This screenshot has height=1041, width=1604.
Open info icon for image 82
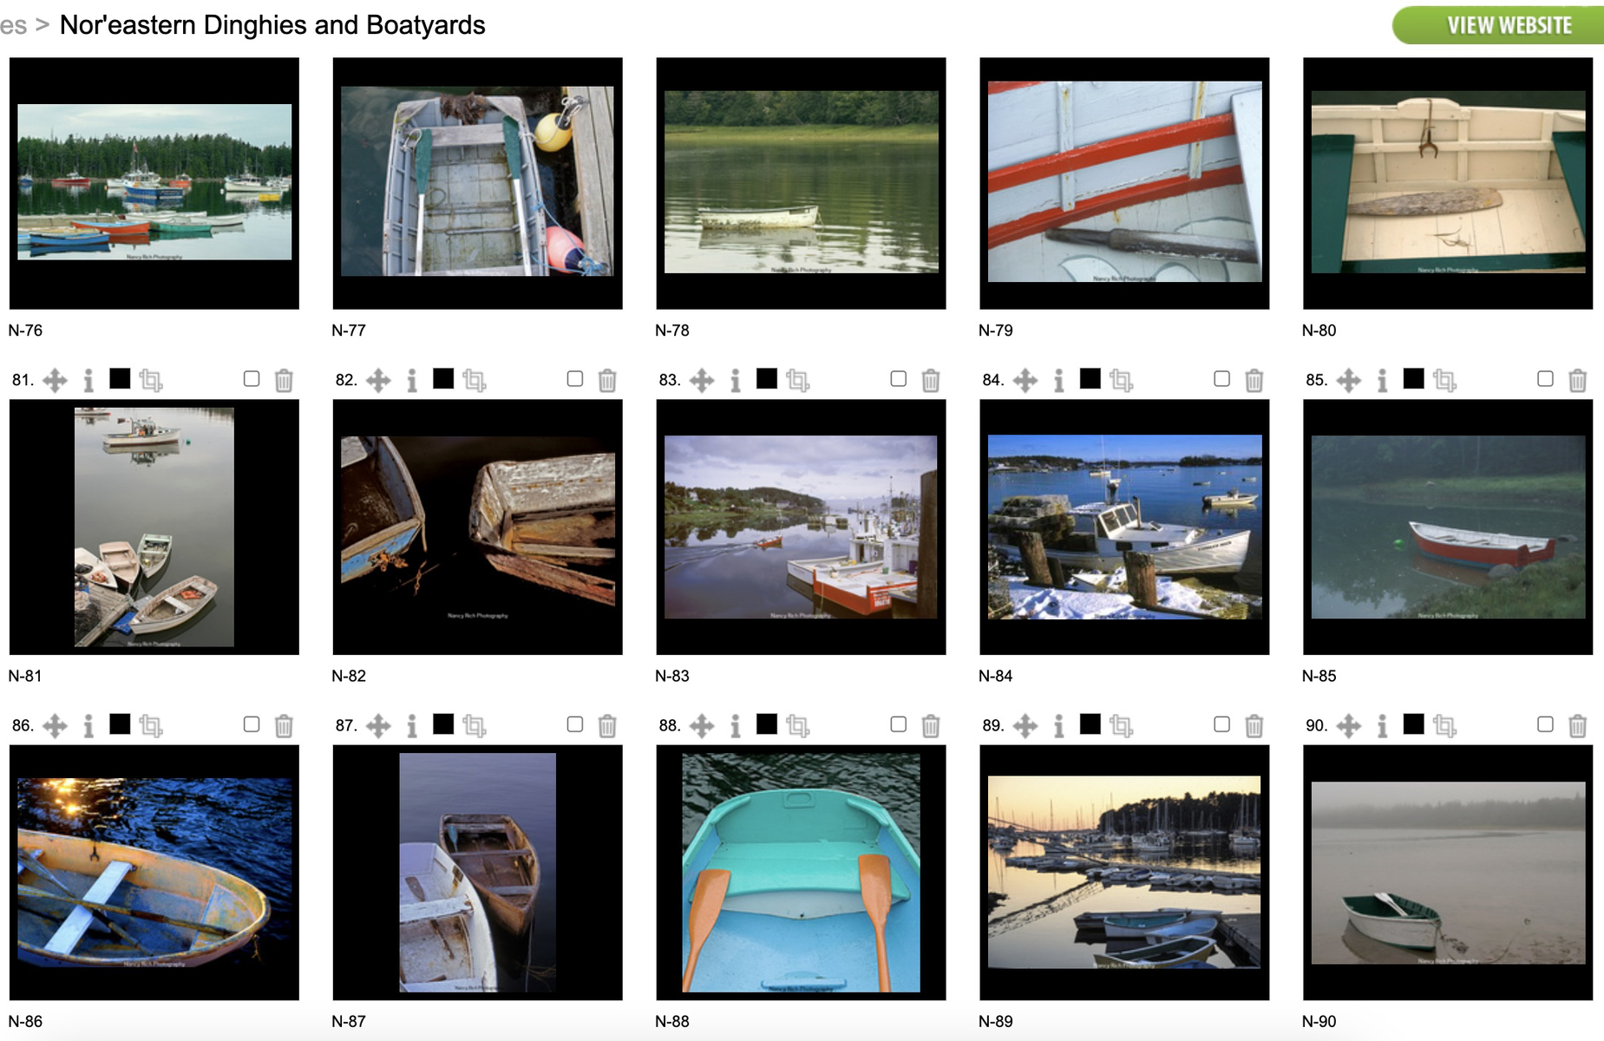point(412,380)
